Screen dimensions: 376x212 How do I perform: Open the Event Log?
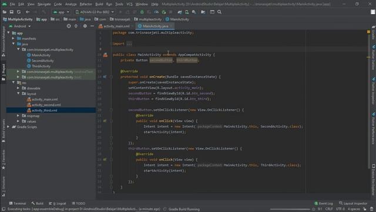pyautogui.click(x=324, y=203)
